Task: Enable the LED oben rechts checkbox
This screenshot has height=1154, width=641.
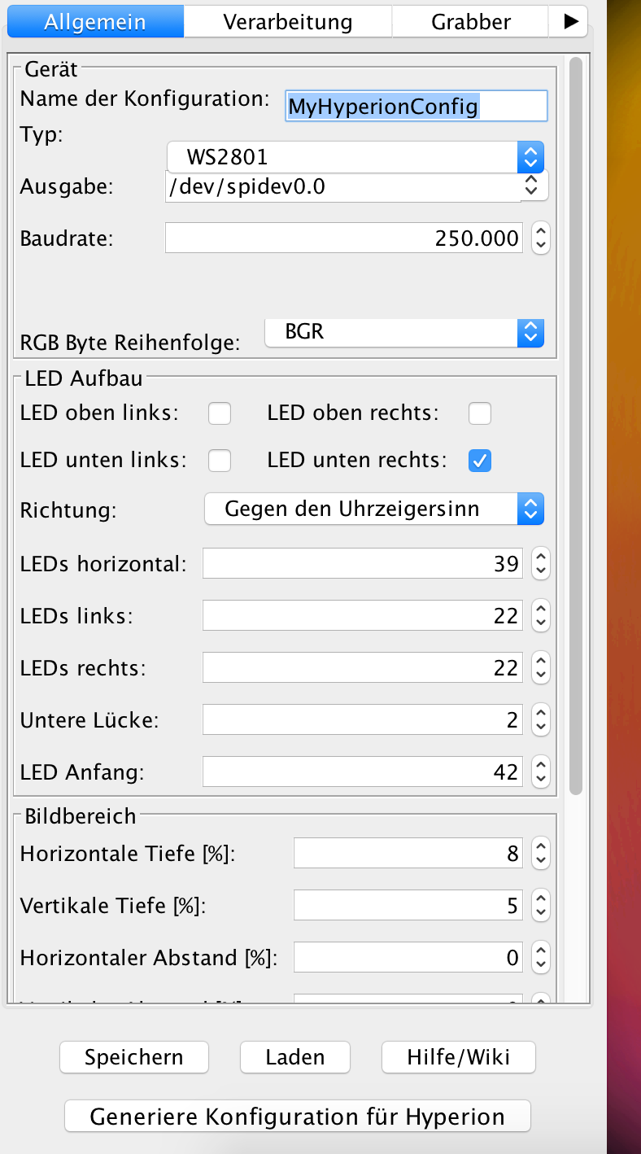Action: [x=480, y=413]
